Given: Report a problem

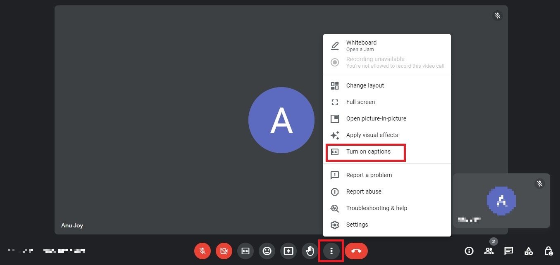Looking at the screenshot, I should tap(369, 175).
